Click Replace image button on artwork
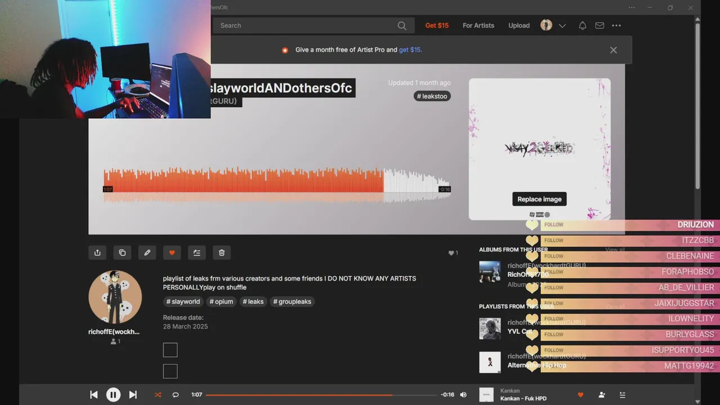The image size is (720, 405). point(539,199)
